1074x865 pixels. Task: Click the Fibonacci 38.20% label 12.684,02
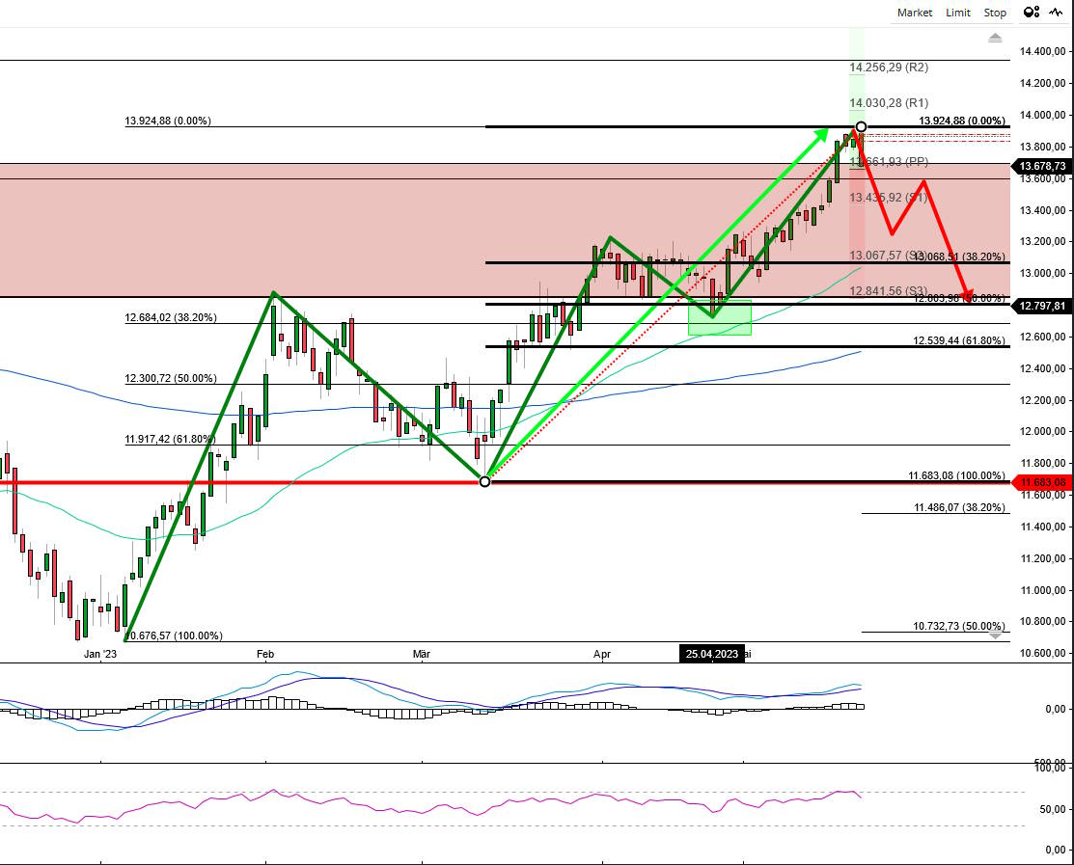(170, 316)
